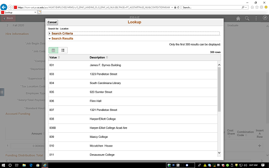This screenshot has height=168, width=269.
Task: Pick Harper-Elliot College Acad Are row
Action: 133,128
